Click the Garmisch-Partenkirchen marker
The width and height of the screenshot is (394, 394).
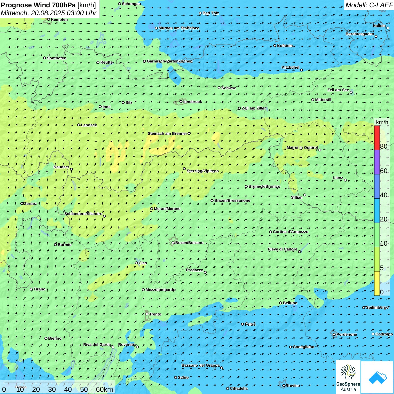[144, 61]
